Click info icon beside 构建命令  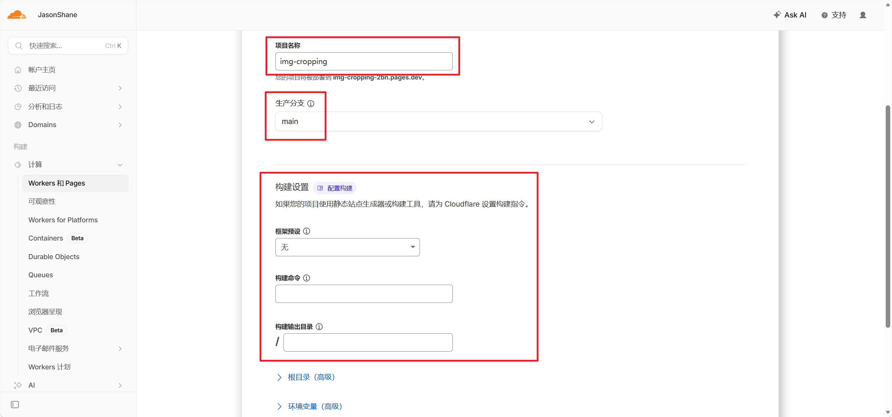(x=307, y=278)
